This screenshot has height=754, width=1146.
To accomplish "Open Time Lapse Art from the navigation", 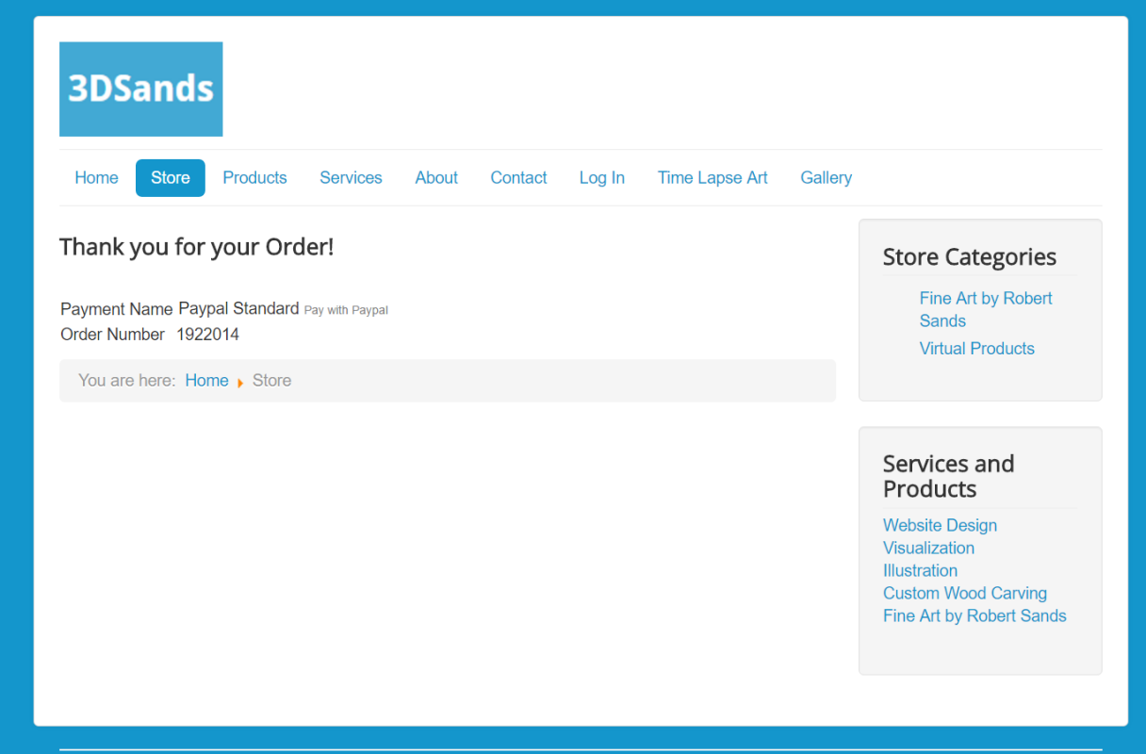I will [712, 177].
